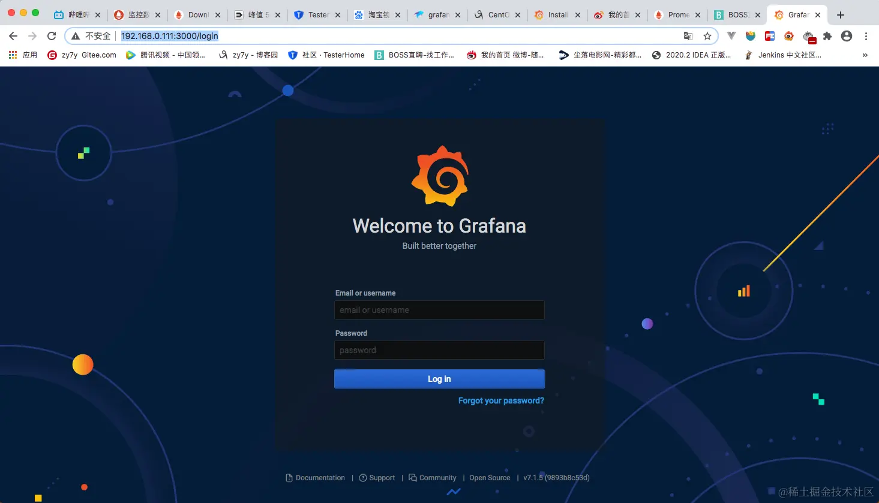The image size is (879, 503).
Task: Open the Open Source footer link
Action: tap(490, 478)
